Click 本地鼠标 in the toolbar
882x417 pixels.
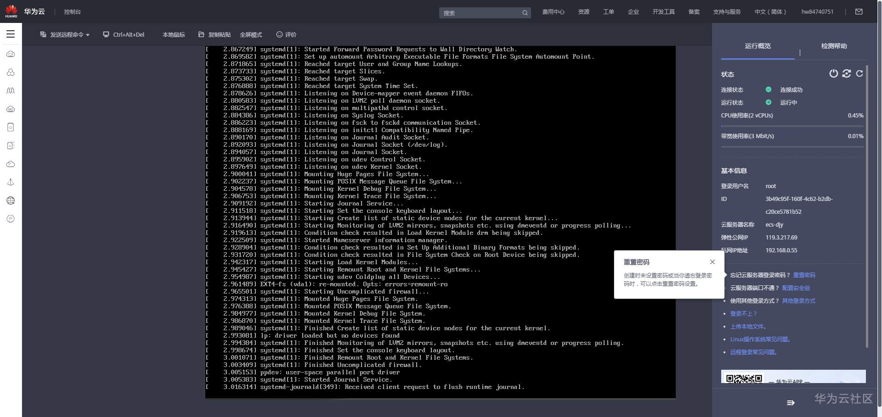tap(174, 34)
